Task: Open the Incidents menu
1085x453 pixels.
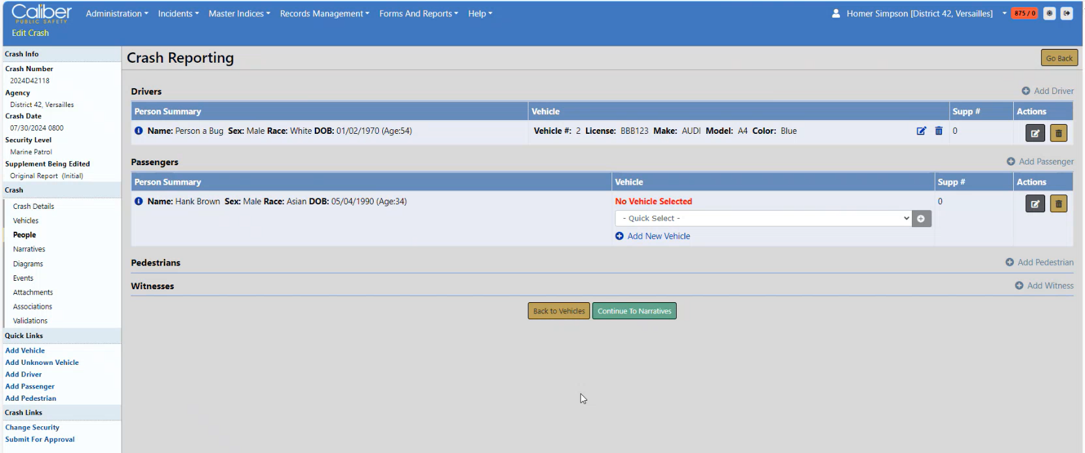Action: tap(178, 14)
